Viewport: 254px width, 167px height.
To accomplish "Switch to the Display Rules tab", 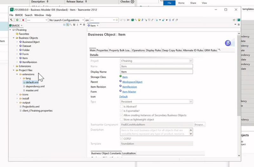I will tap(153, 50).
